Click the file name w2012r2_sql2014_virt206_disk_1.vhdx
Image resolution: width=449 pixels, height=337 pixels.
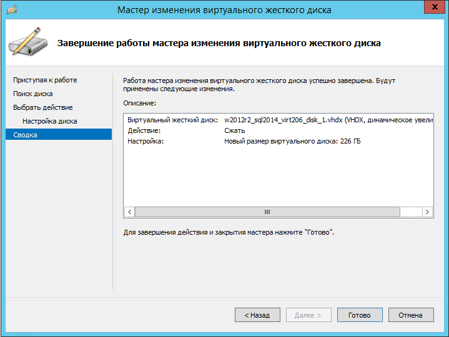coord(284,120)
